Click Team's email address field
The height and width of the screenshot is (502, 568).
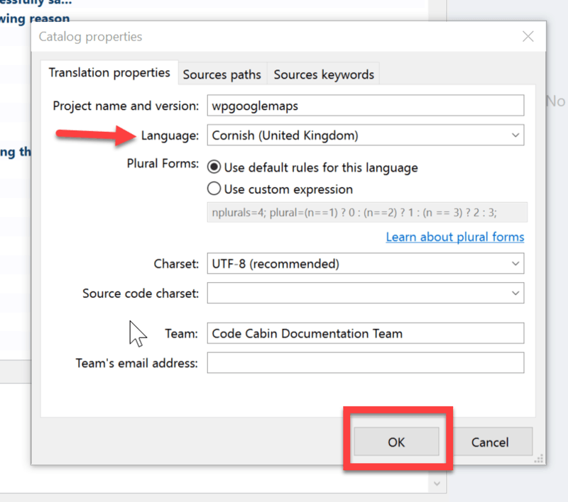[x=365, y=363]
